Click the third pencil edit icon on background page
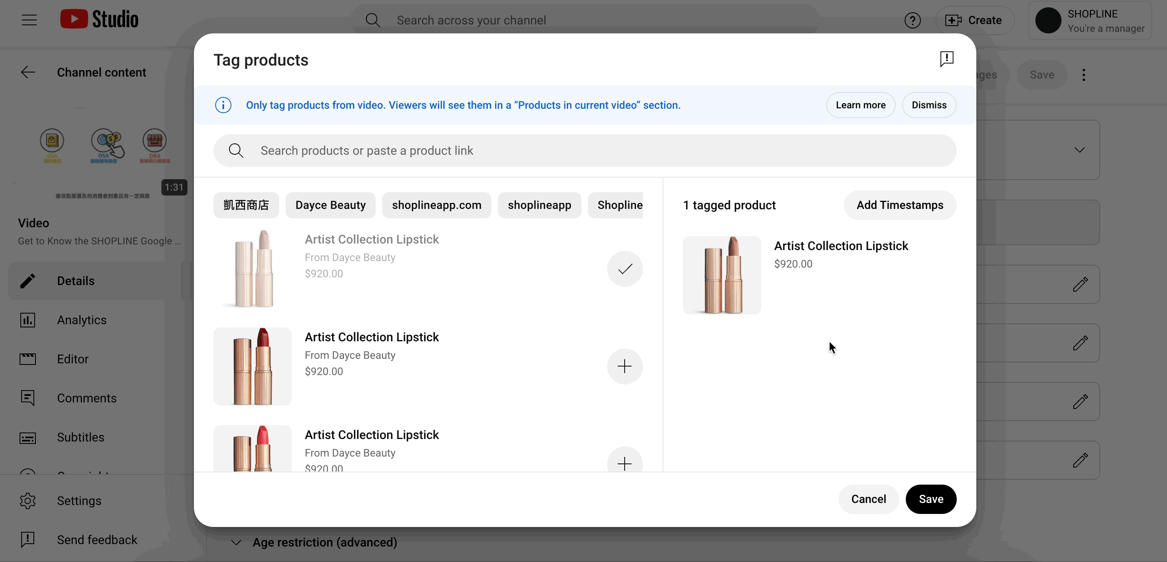 coord(1080,401)
